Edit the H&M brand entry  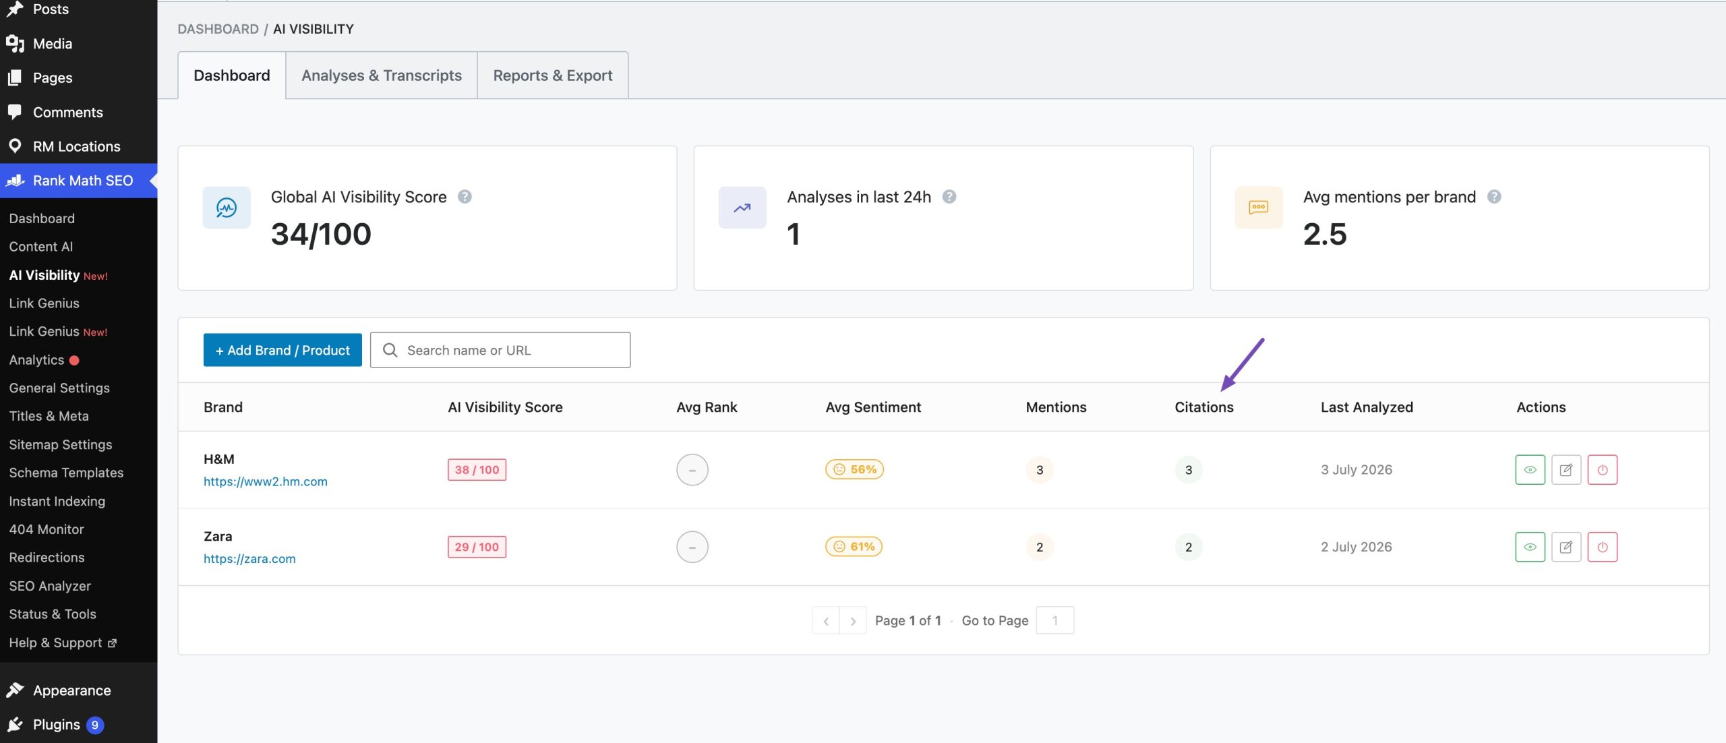pos(1566,470)
